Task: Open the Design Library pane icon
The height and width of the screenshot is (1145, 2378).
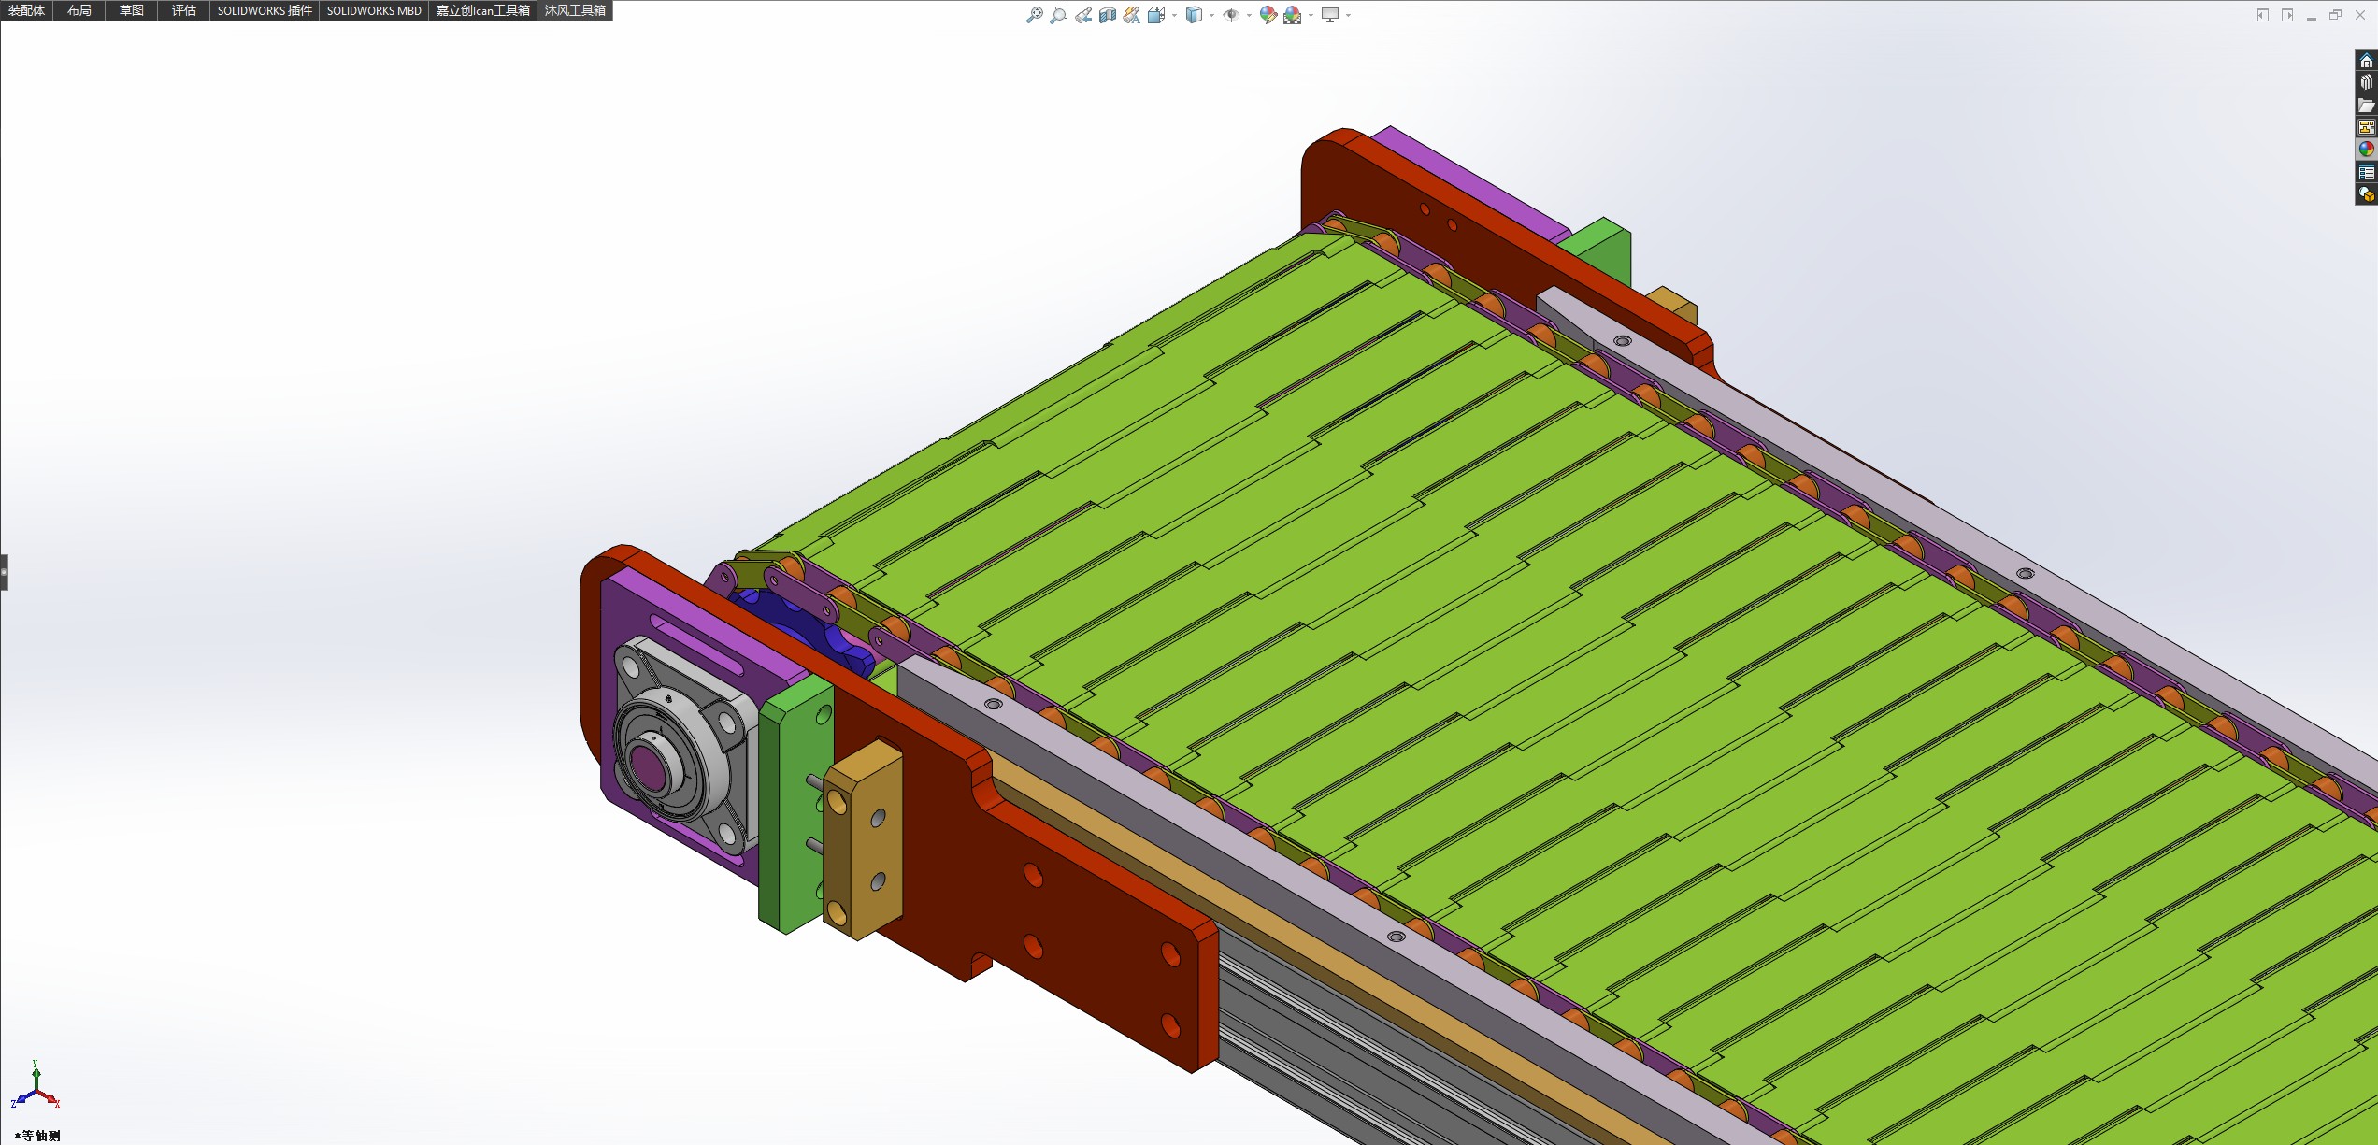Action: coord(2366,82)
